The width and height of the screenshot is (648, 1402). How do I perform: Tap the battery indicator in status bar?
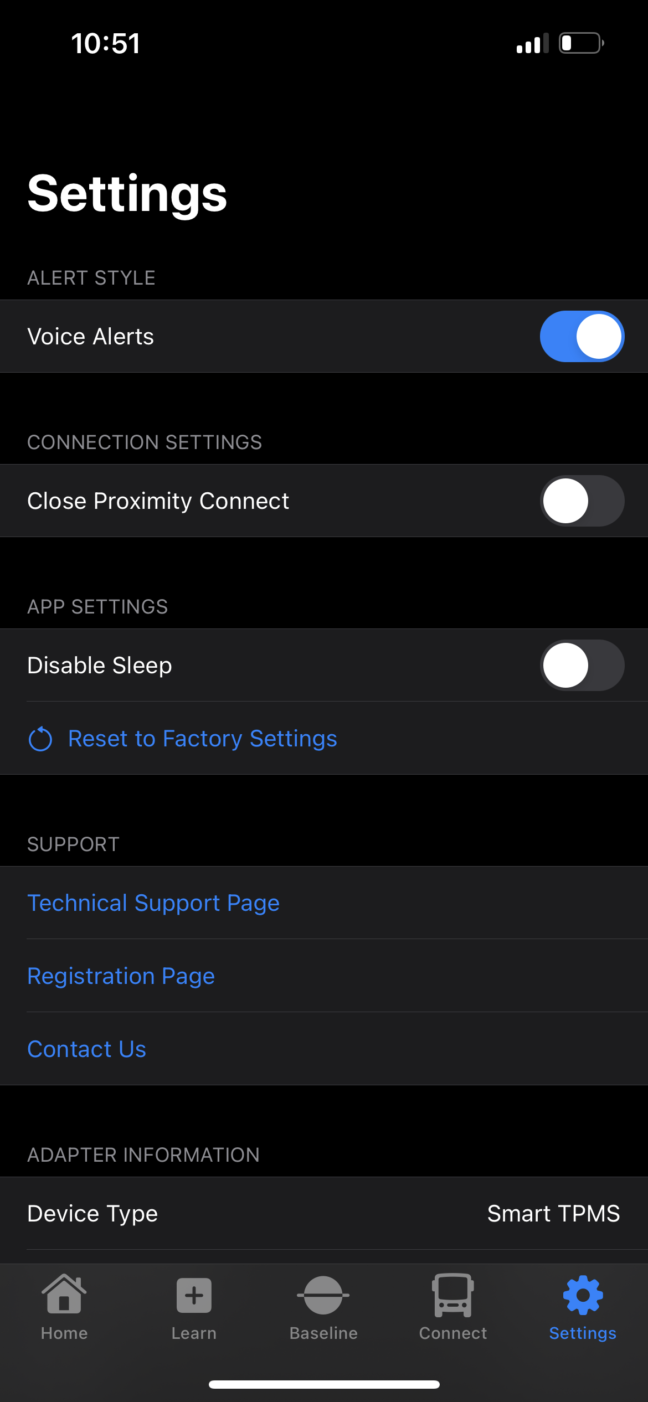pos(581,43)
